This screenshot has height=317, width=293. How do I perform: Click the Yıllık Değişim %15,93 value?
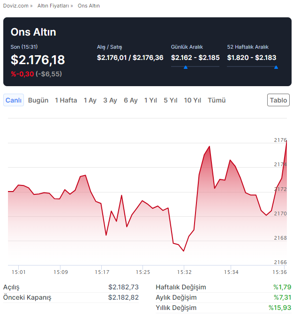[280, 308]
